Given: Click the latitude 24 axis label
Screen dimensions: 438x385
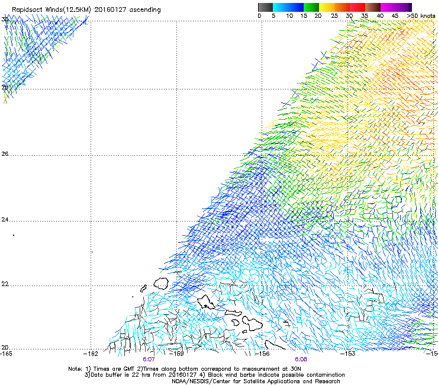Looking at the screenshot, I should click(x=5, y=220).
